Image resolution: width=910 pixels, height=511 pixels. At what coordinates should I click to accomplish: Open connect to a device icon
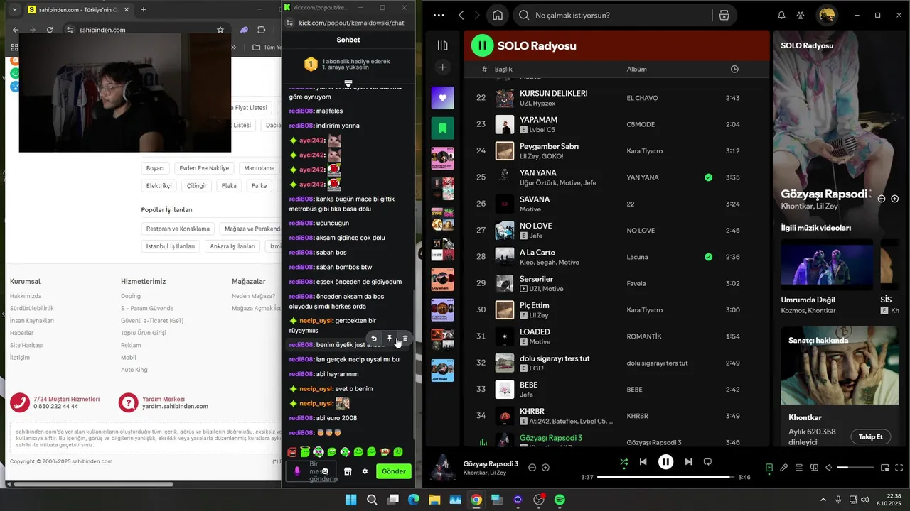pos(815,468)
